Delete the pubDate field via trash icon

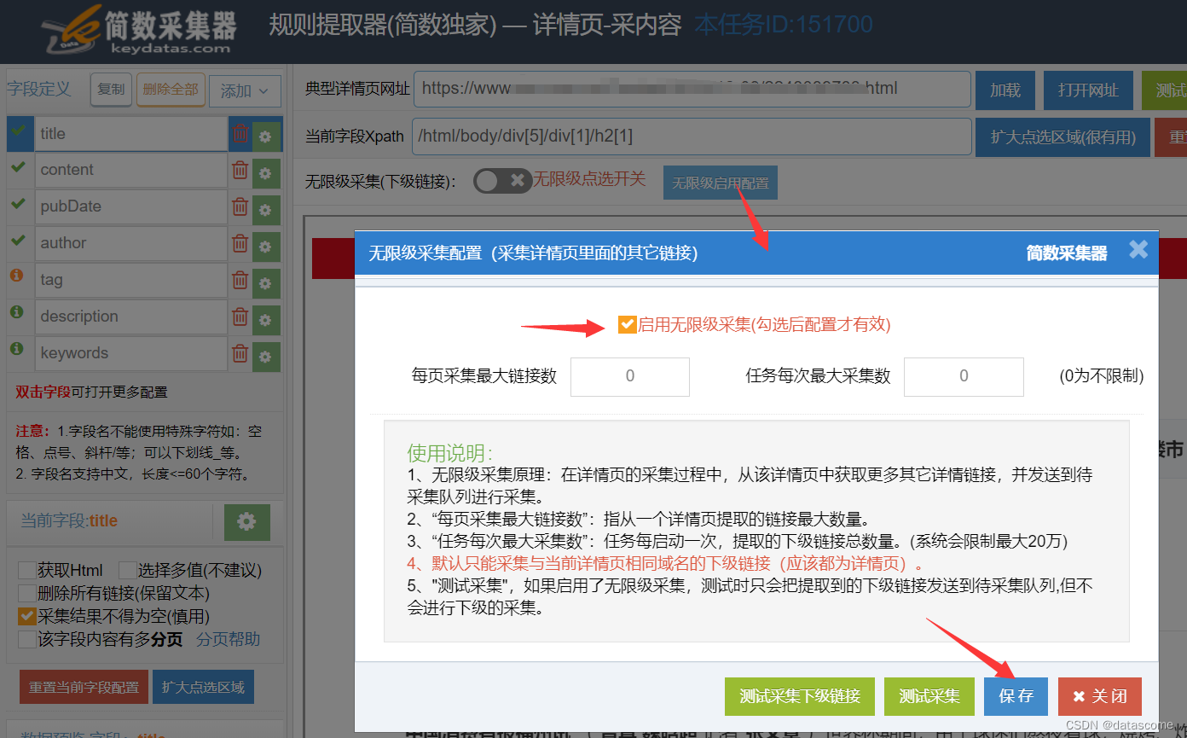240,206
